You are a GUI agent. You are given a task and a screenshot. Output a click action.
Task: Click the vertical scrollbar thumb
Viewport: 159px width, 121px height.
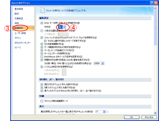tap(155, 28)
